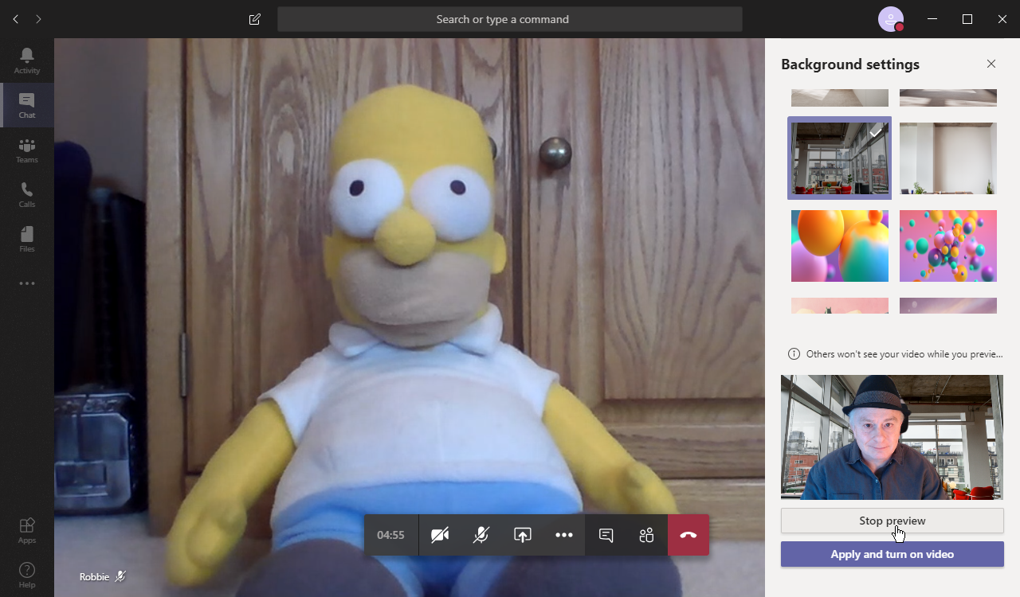The height and width of the screenshot is (597, 1020).
Task: Open more actions in call toolbar
Action: [x=564, y=535]
